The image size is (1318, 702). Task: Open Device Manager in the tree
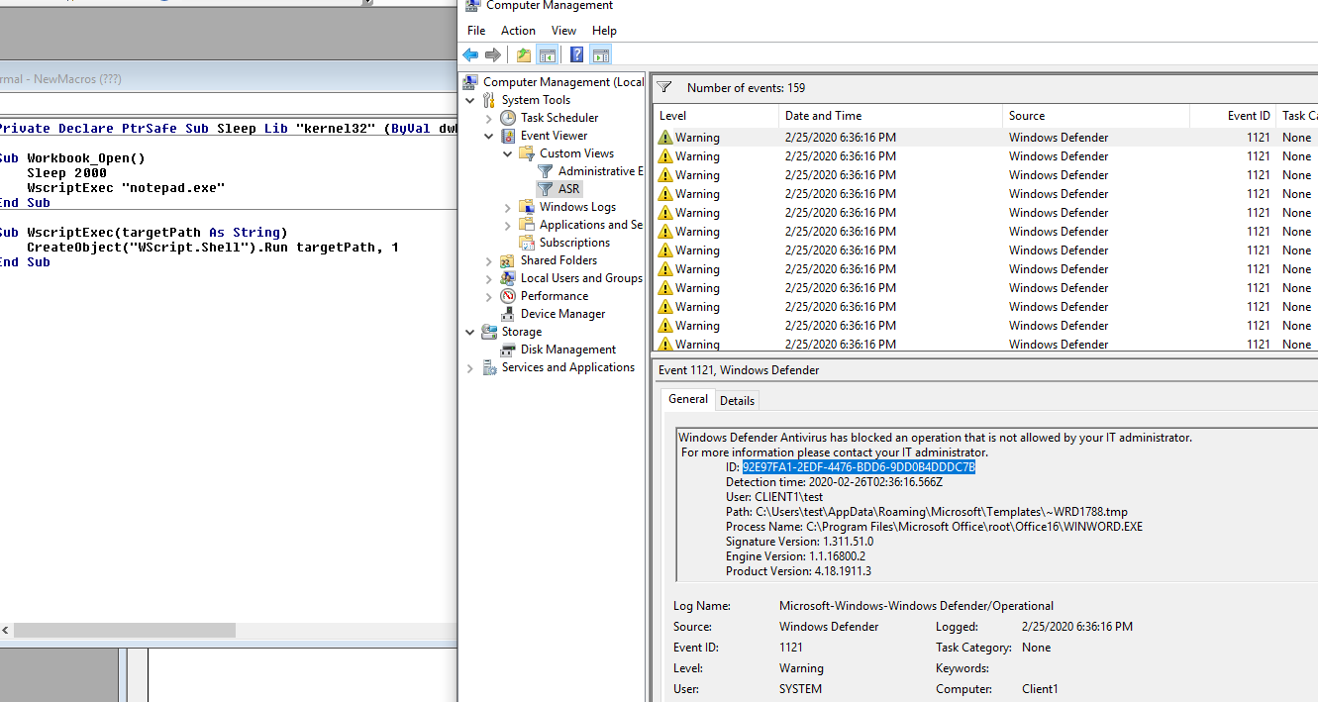562,314
